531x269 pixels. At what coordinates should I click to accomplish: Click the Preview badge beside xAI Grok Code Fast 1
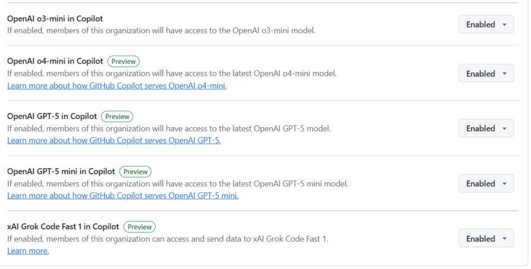pos(139,227)
